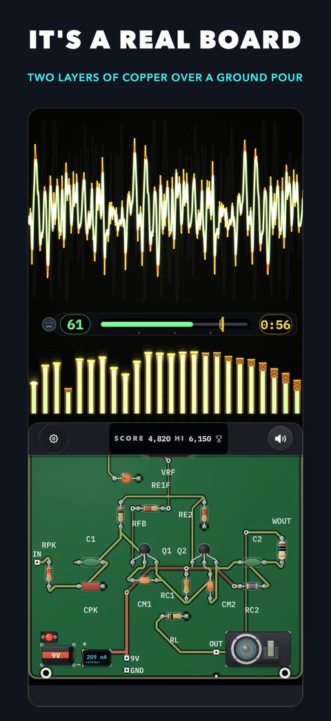Flip the switch on the speaker module

(272, 650)
